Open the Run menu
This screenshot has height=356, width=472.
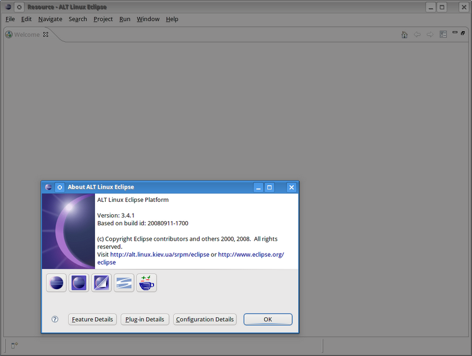(124, 19)
